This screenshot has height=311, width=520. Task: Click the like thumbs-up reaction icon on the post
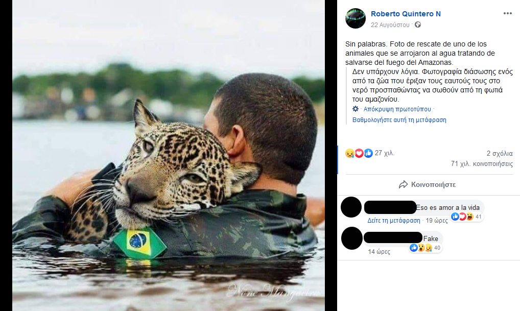(x=368, y=153)
